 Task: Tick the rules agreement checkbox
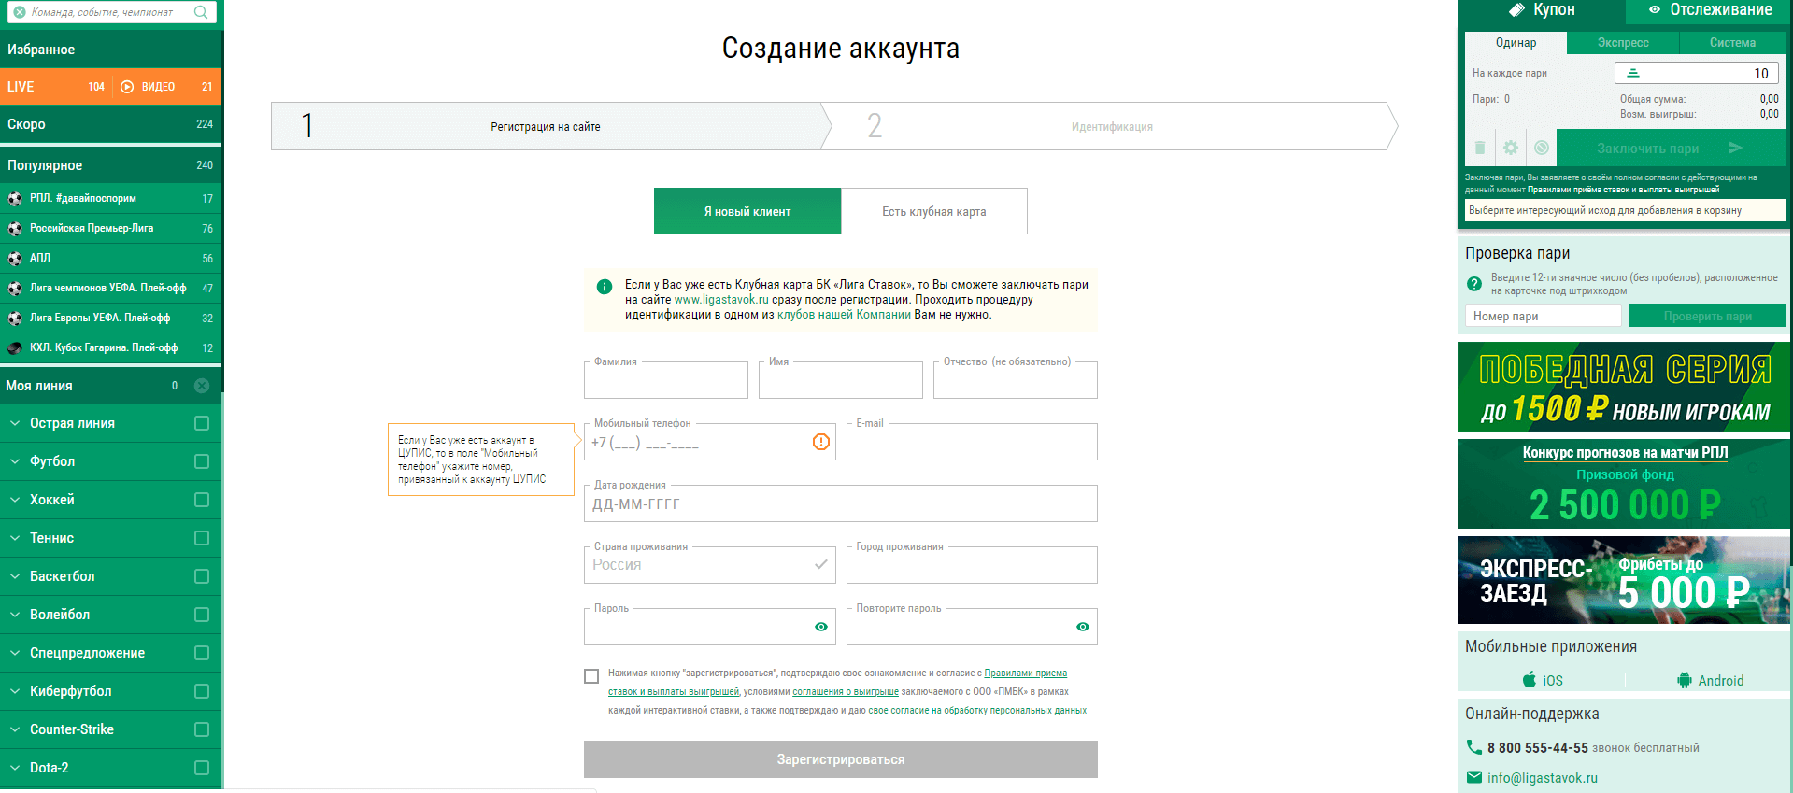591,676
